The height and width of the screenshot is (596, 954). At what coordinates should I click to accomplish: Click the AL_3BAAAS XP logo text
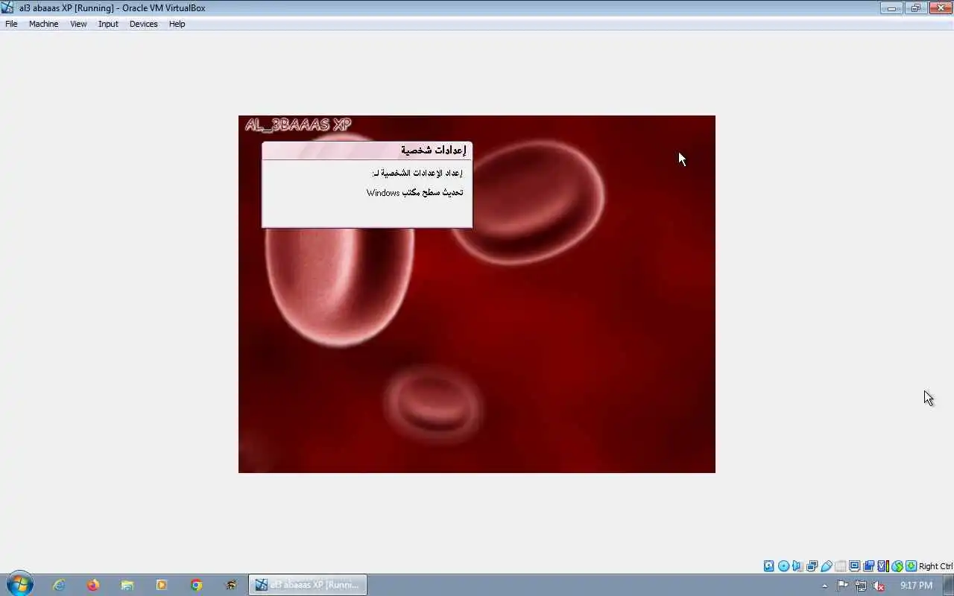click(297, 125)
